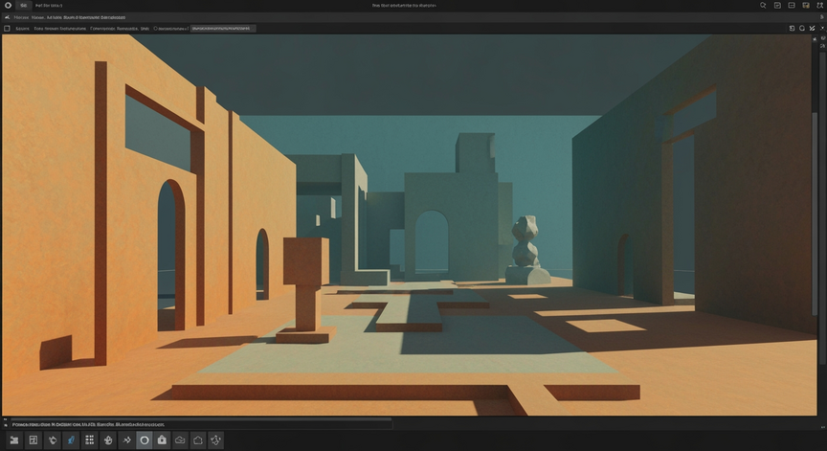Click the small icon at the second row's right end
The height and width of the screenshot is (451, 827).
click(x=821, y=17)
